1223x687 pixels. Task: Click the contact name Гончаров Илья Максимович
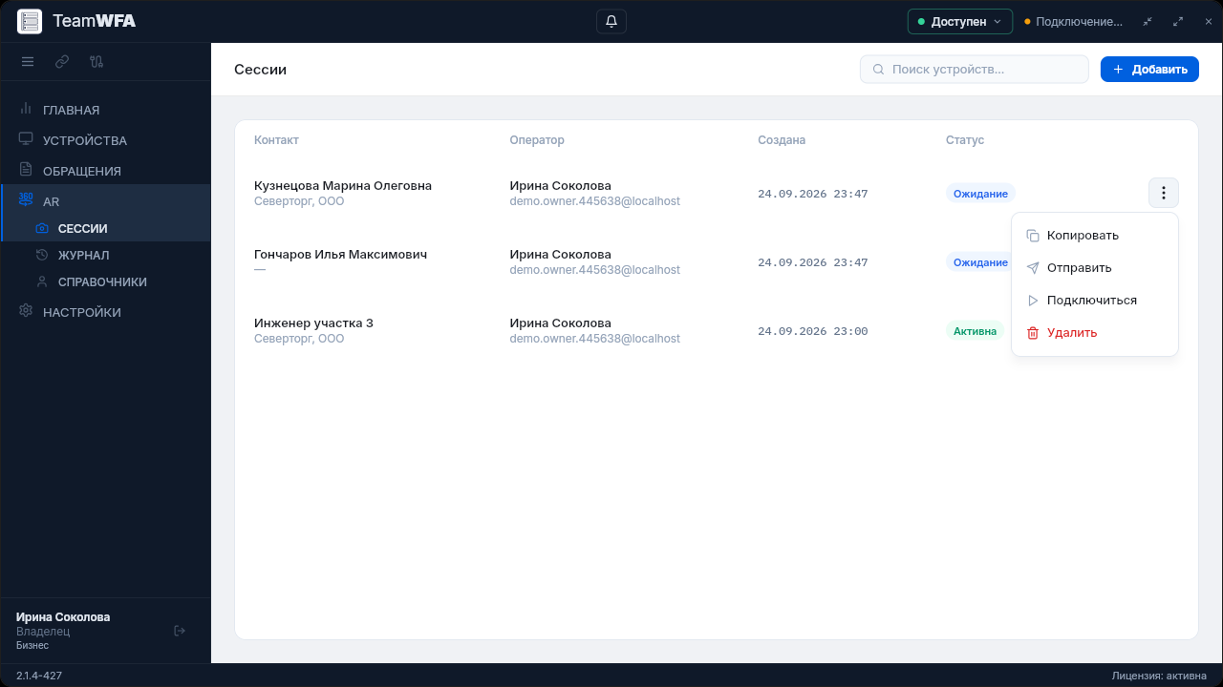coord(340,255)
